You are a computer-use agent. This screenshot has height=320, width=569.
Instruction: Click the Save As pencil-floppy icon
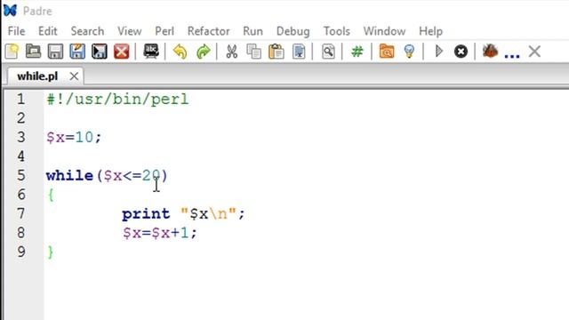coord(77,52)
